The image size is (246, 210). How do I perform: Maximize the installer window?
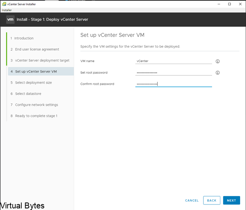coord(229,4)
